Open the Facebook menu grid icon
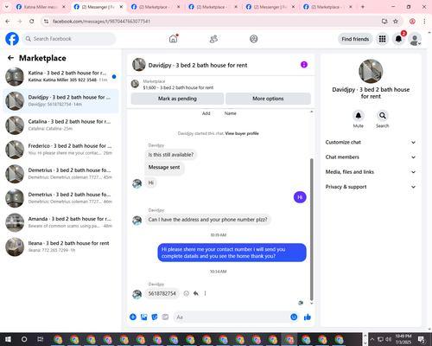Image resolution: width=432 pixels, height=346 pixels. [382, 39]
